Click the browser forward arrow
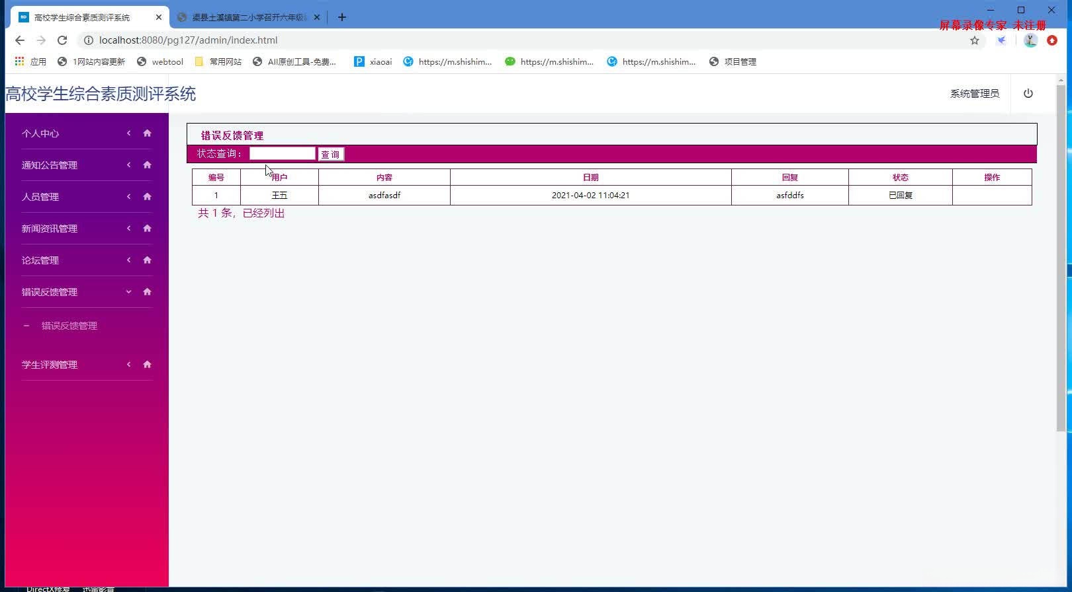This screenshot has width=1072, height=592. click(41, 40)
